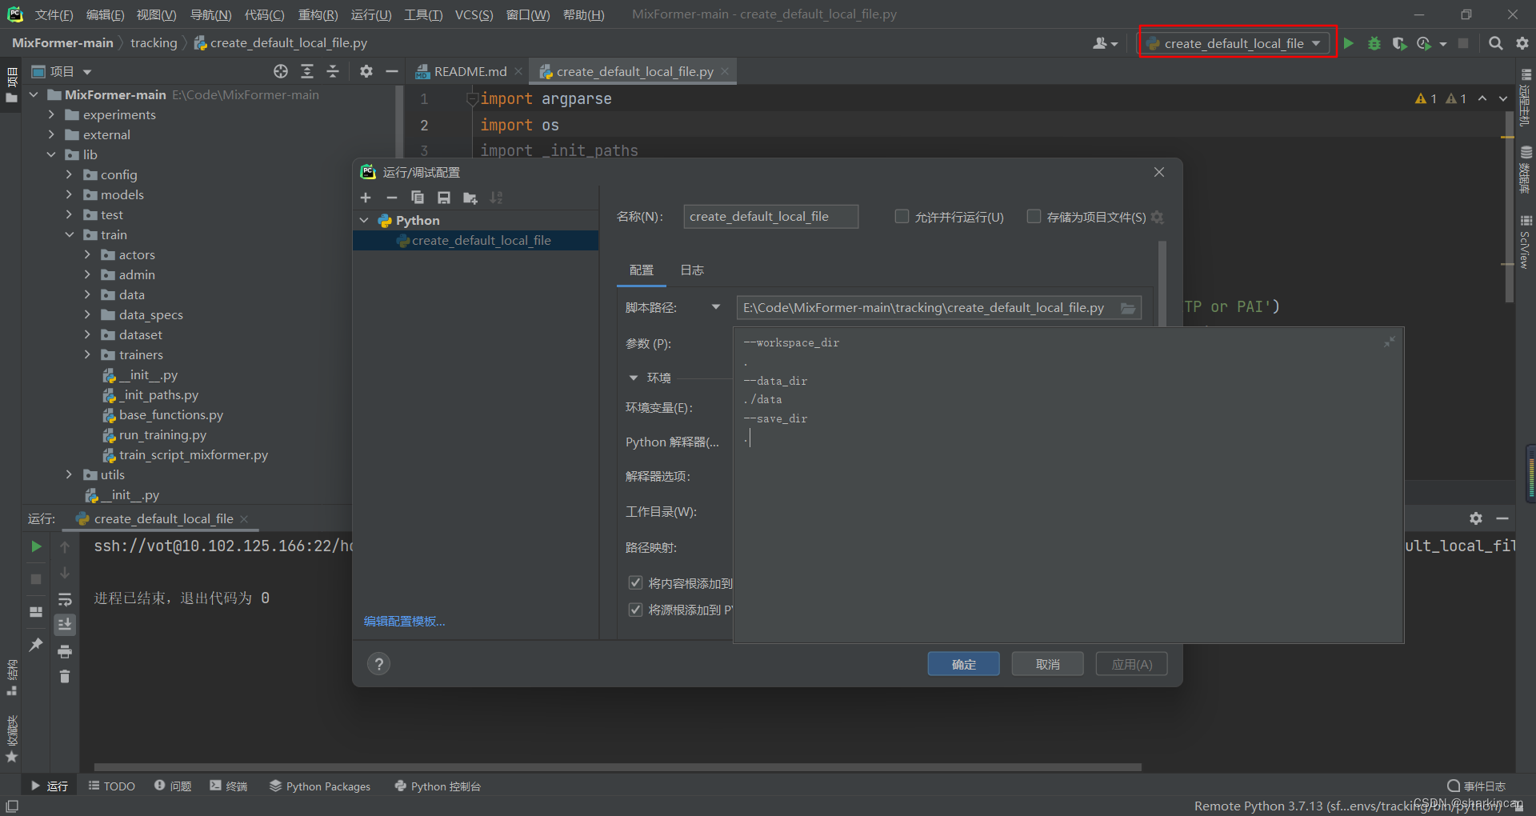This screenshot has width=1536, height=816.
Task: Open the VCS menu
Action: 474,14
